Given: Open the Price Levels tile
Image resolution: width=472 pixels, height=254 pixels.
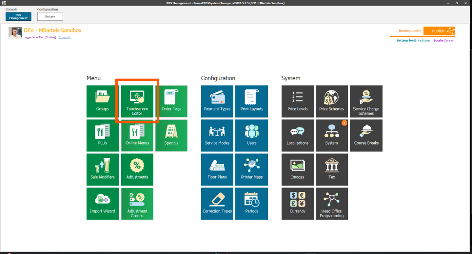Looking at the screenshot, I should coord(298,101).
